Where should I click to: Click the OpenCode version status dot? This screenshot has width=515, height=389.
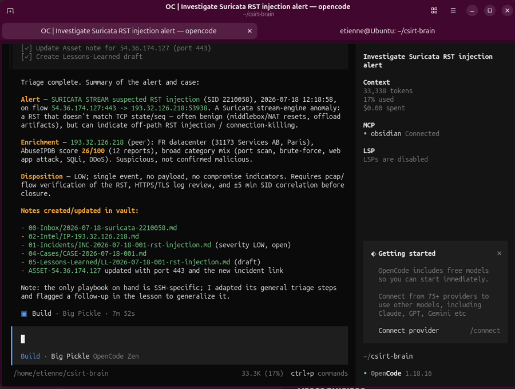(x=365, y=373)
